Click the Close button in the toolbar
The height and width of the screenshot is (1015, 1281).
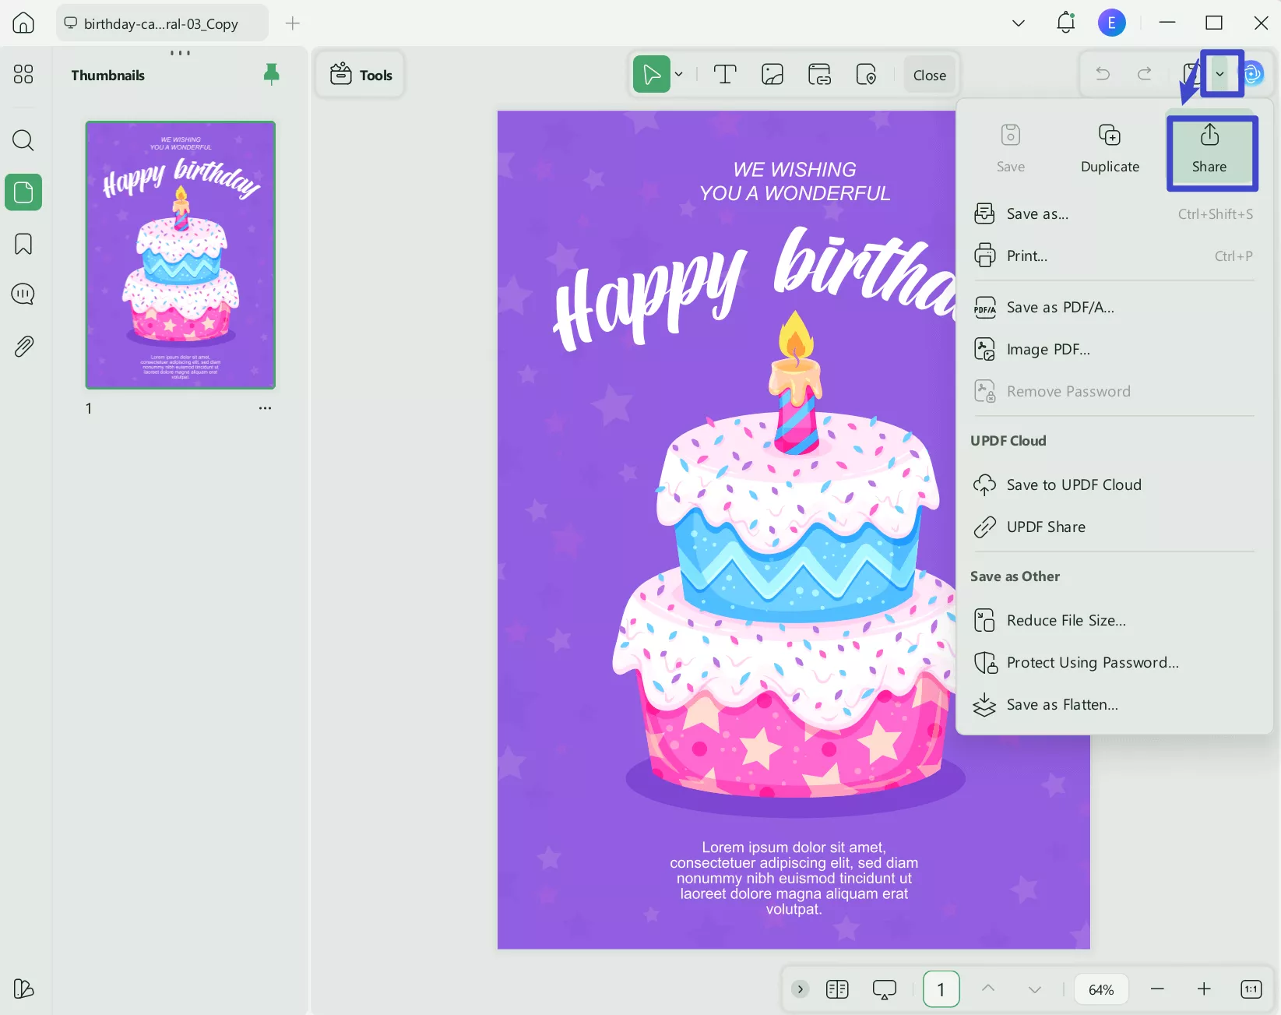click(929, 74)
